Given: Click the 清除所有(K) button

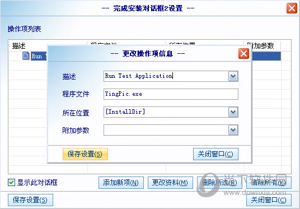Looking at the screenshot, I should click(269, 183).
